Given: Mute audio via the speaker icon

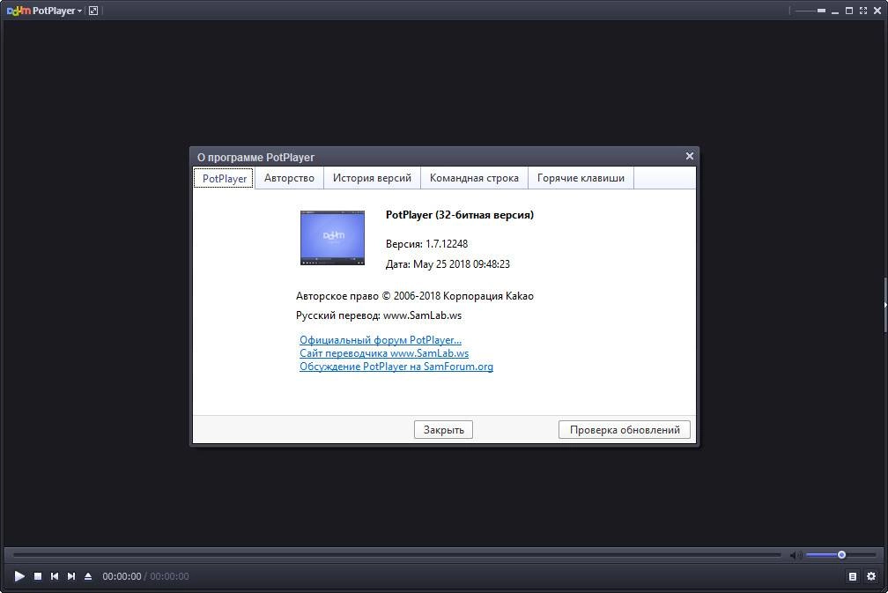Looking at the screenshot, I should click(x=795, y=555).
